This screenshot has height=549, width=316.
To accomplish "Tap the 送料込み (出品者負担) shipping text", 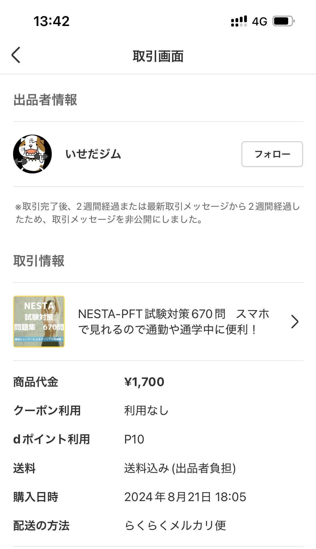I will pyautogui.click(x=180, y=468).
